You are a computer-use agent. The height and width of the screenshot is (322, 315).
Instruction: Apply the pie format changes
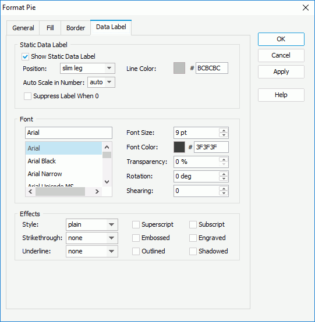pos(281,71)
